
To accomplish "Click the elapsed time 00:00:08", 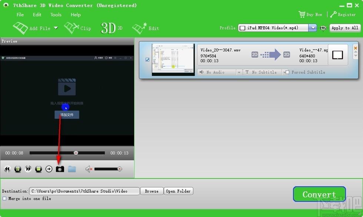I will click(x=14, y=153).
